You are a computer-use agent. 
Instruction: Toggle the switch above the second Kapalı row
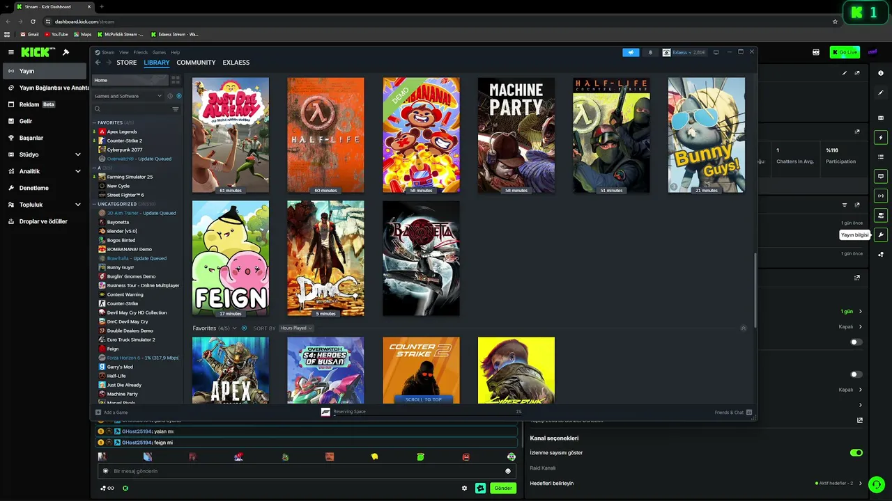click(856, 374)
